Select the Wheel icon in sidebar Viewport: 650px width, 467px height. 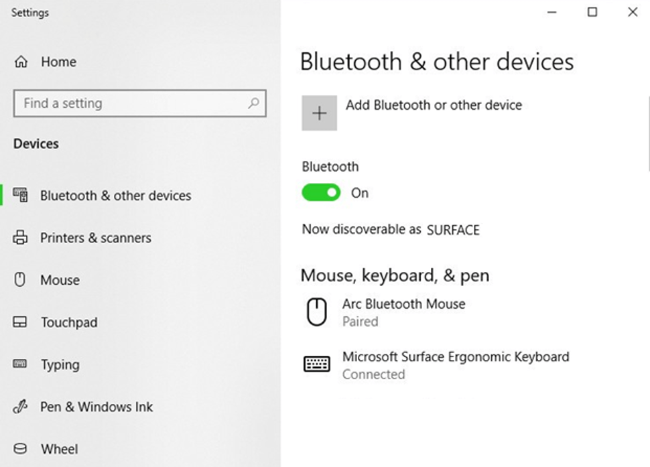click(21, 449)
